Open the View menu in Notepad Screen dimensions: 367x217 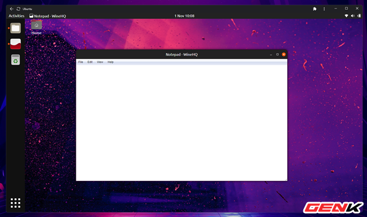(x=100, y=62)
